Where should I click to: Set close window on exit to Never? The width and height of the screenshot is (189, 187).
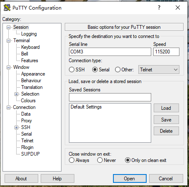(x=100, y=160)
